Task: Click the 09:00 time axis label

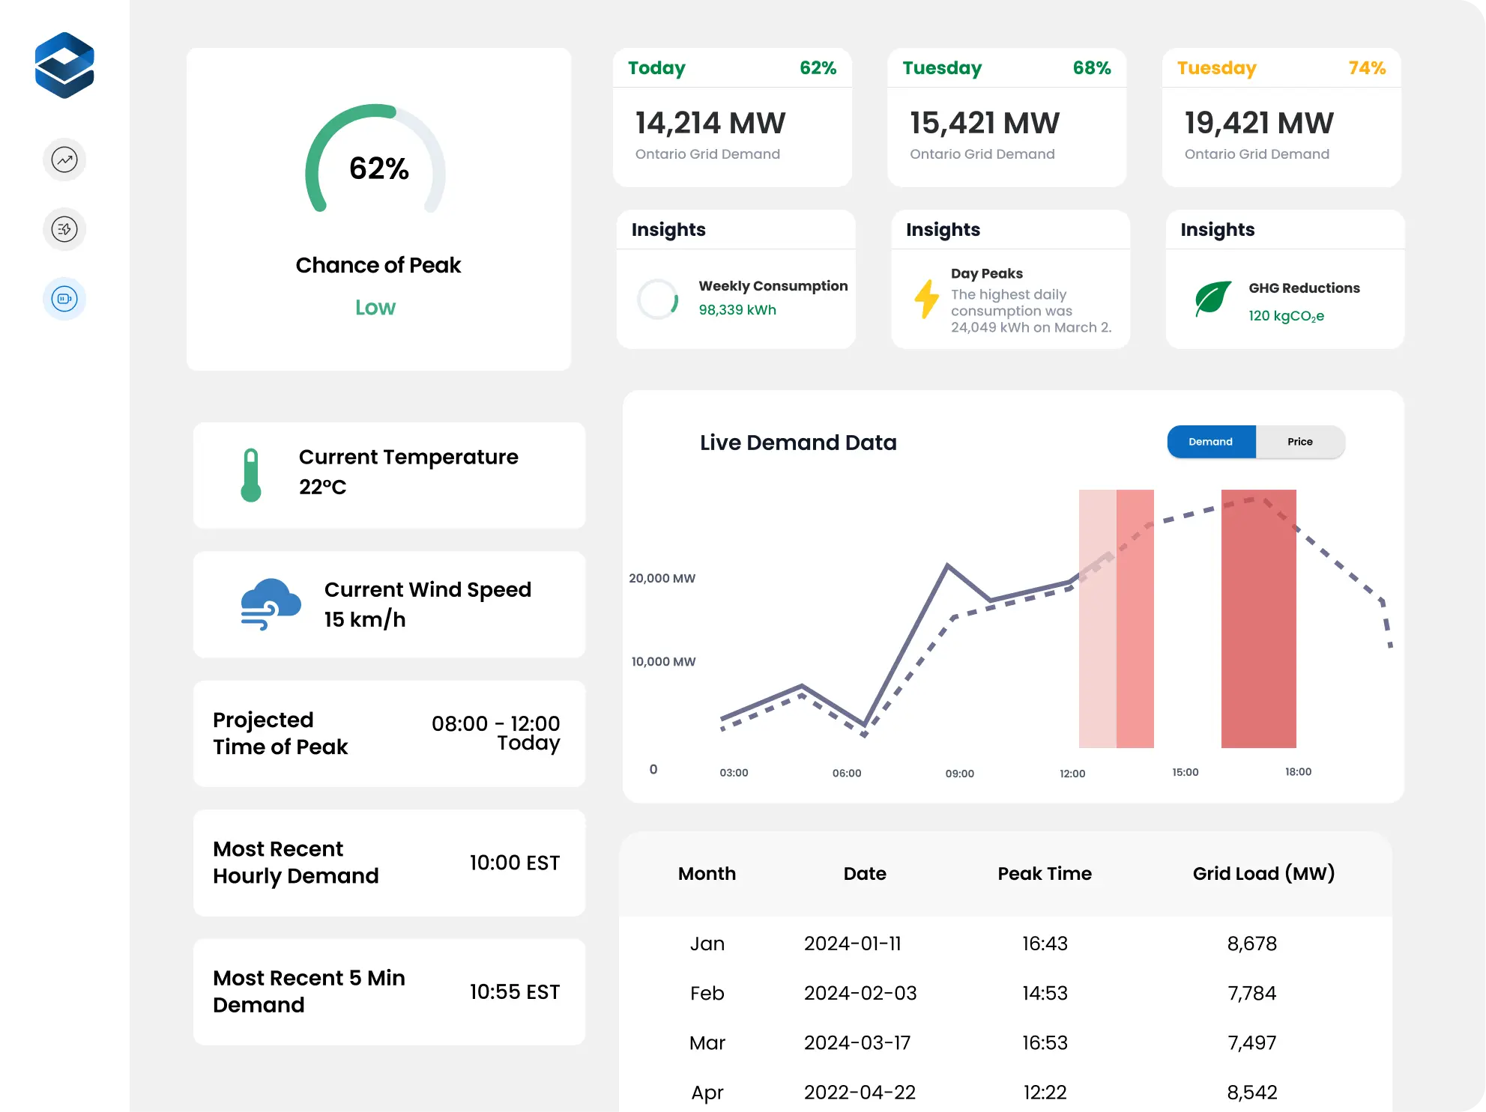Action: pyautogui.click(x=960, y=774)
